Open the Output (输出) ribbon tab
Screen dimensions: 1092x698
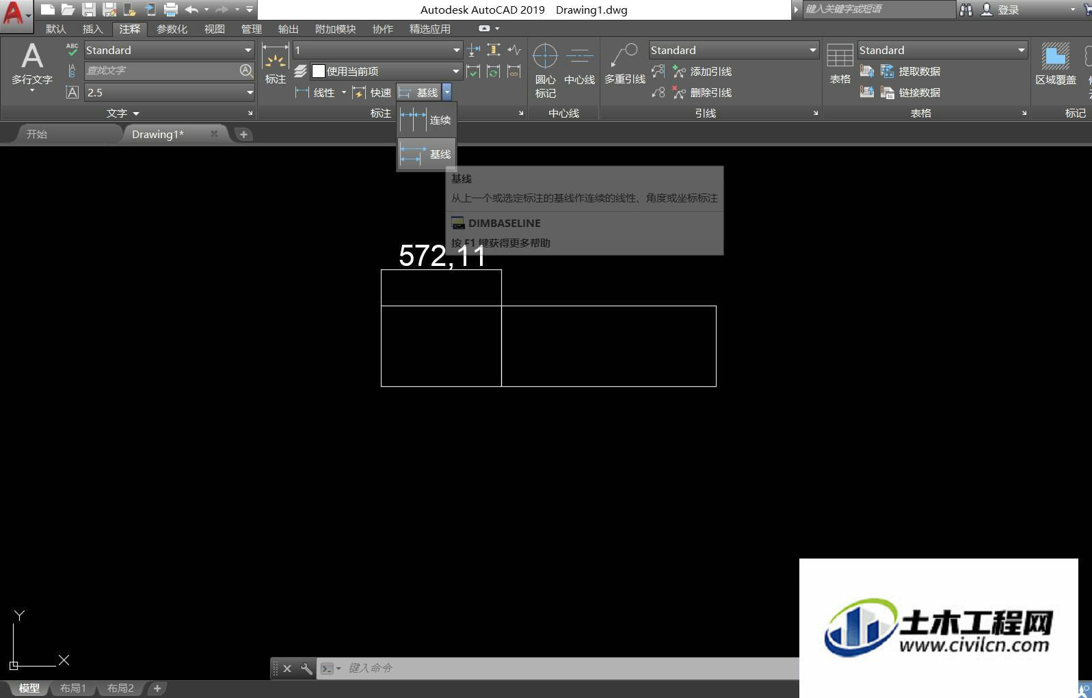click(288, 29)
